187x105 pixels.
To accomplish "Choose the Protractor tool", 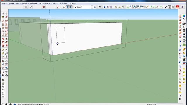I will pos(3,53).
